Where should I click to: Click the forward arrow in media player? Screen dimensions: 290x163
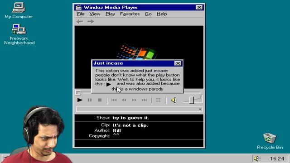(x=91, y=22)
